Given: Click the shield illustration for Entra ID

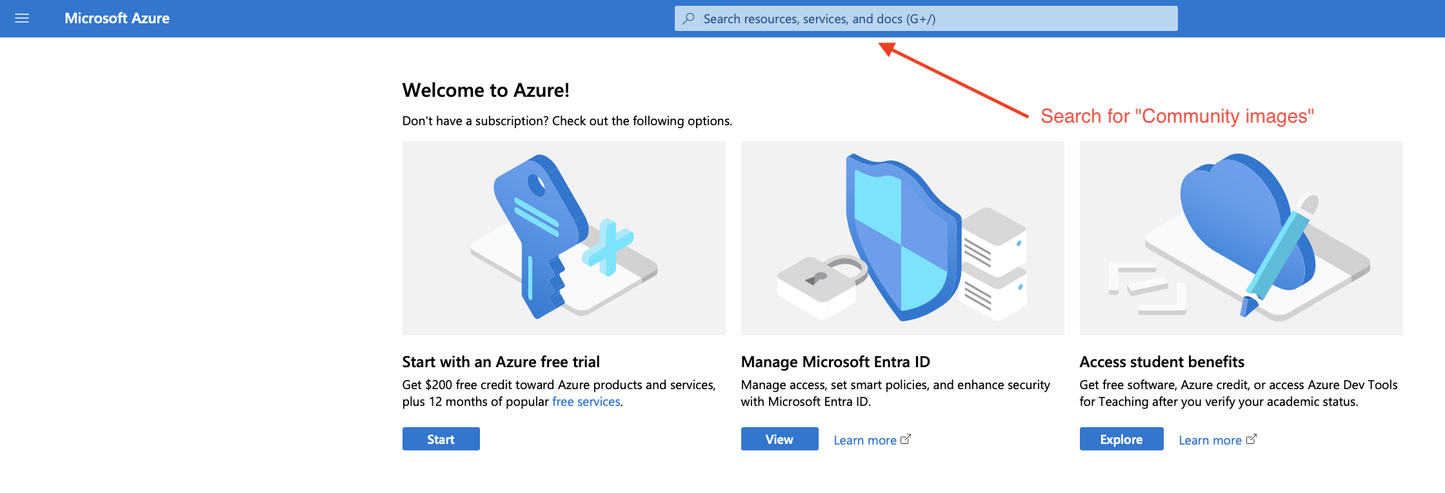Looking at the screenshot, I should 902,238.
